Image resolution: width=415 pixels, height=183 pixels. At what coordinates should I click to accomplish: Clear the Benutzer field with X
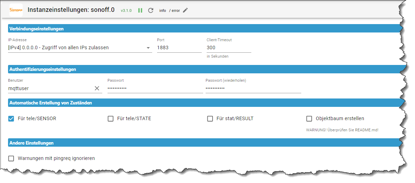pyautogui.click(x=97, y=88)
